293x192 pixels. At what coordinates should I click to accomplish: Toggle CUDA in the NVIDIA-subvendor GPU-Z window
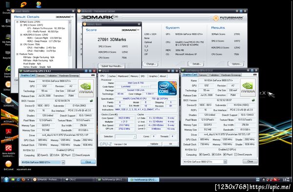pos(213,154)
